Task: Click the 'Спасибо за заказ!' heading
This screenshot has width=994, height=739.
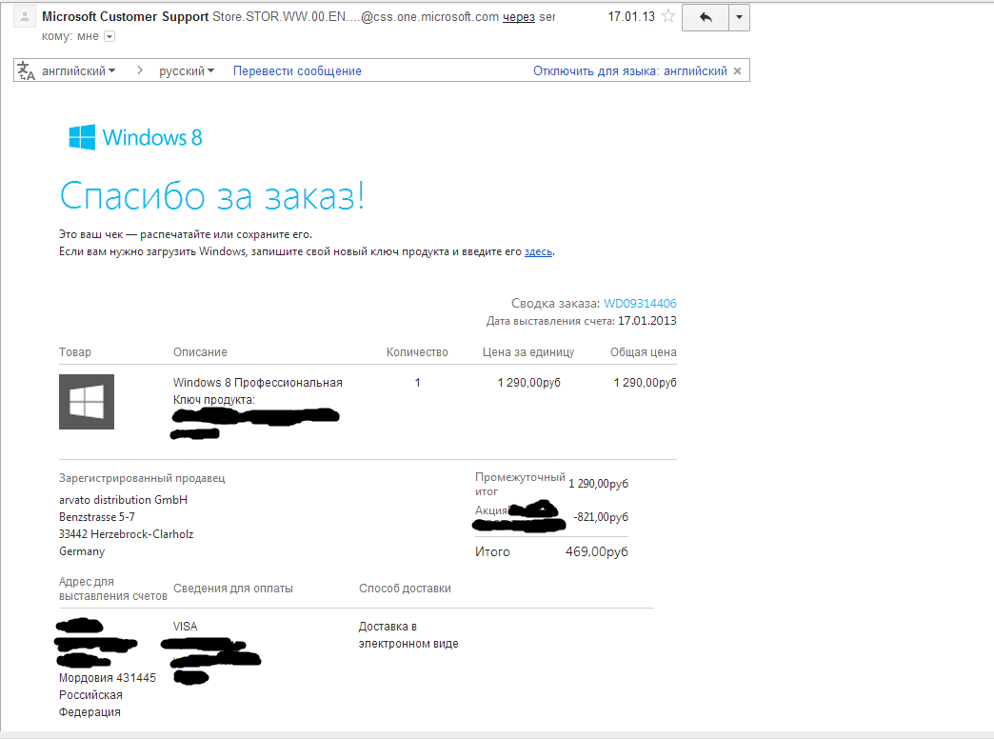Action: coord(212,196)
